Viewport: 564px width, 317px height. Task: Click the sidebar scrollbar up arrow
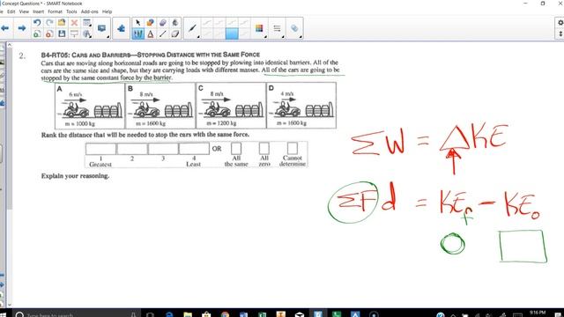coord(10,45)
